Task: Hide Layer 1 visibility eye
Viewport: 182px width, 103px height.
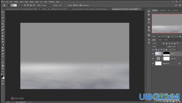Action: click(x=153, y=54)
